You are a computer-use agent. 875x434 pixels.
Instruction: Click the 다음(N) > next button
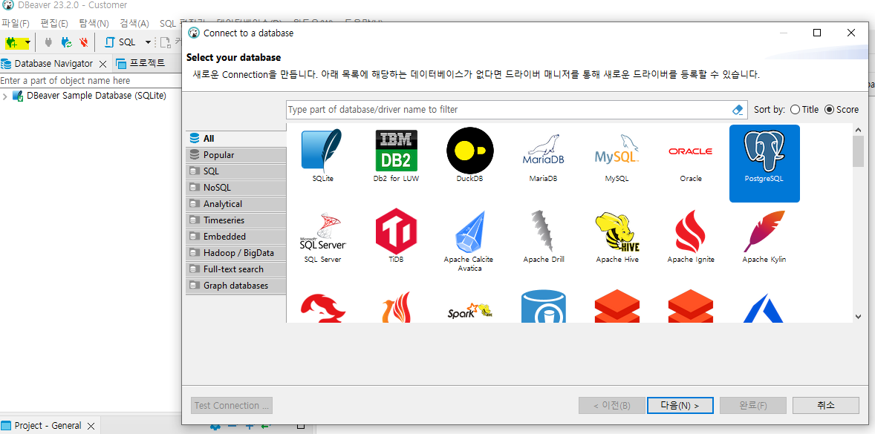pos(680,406)
